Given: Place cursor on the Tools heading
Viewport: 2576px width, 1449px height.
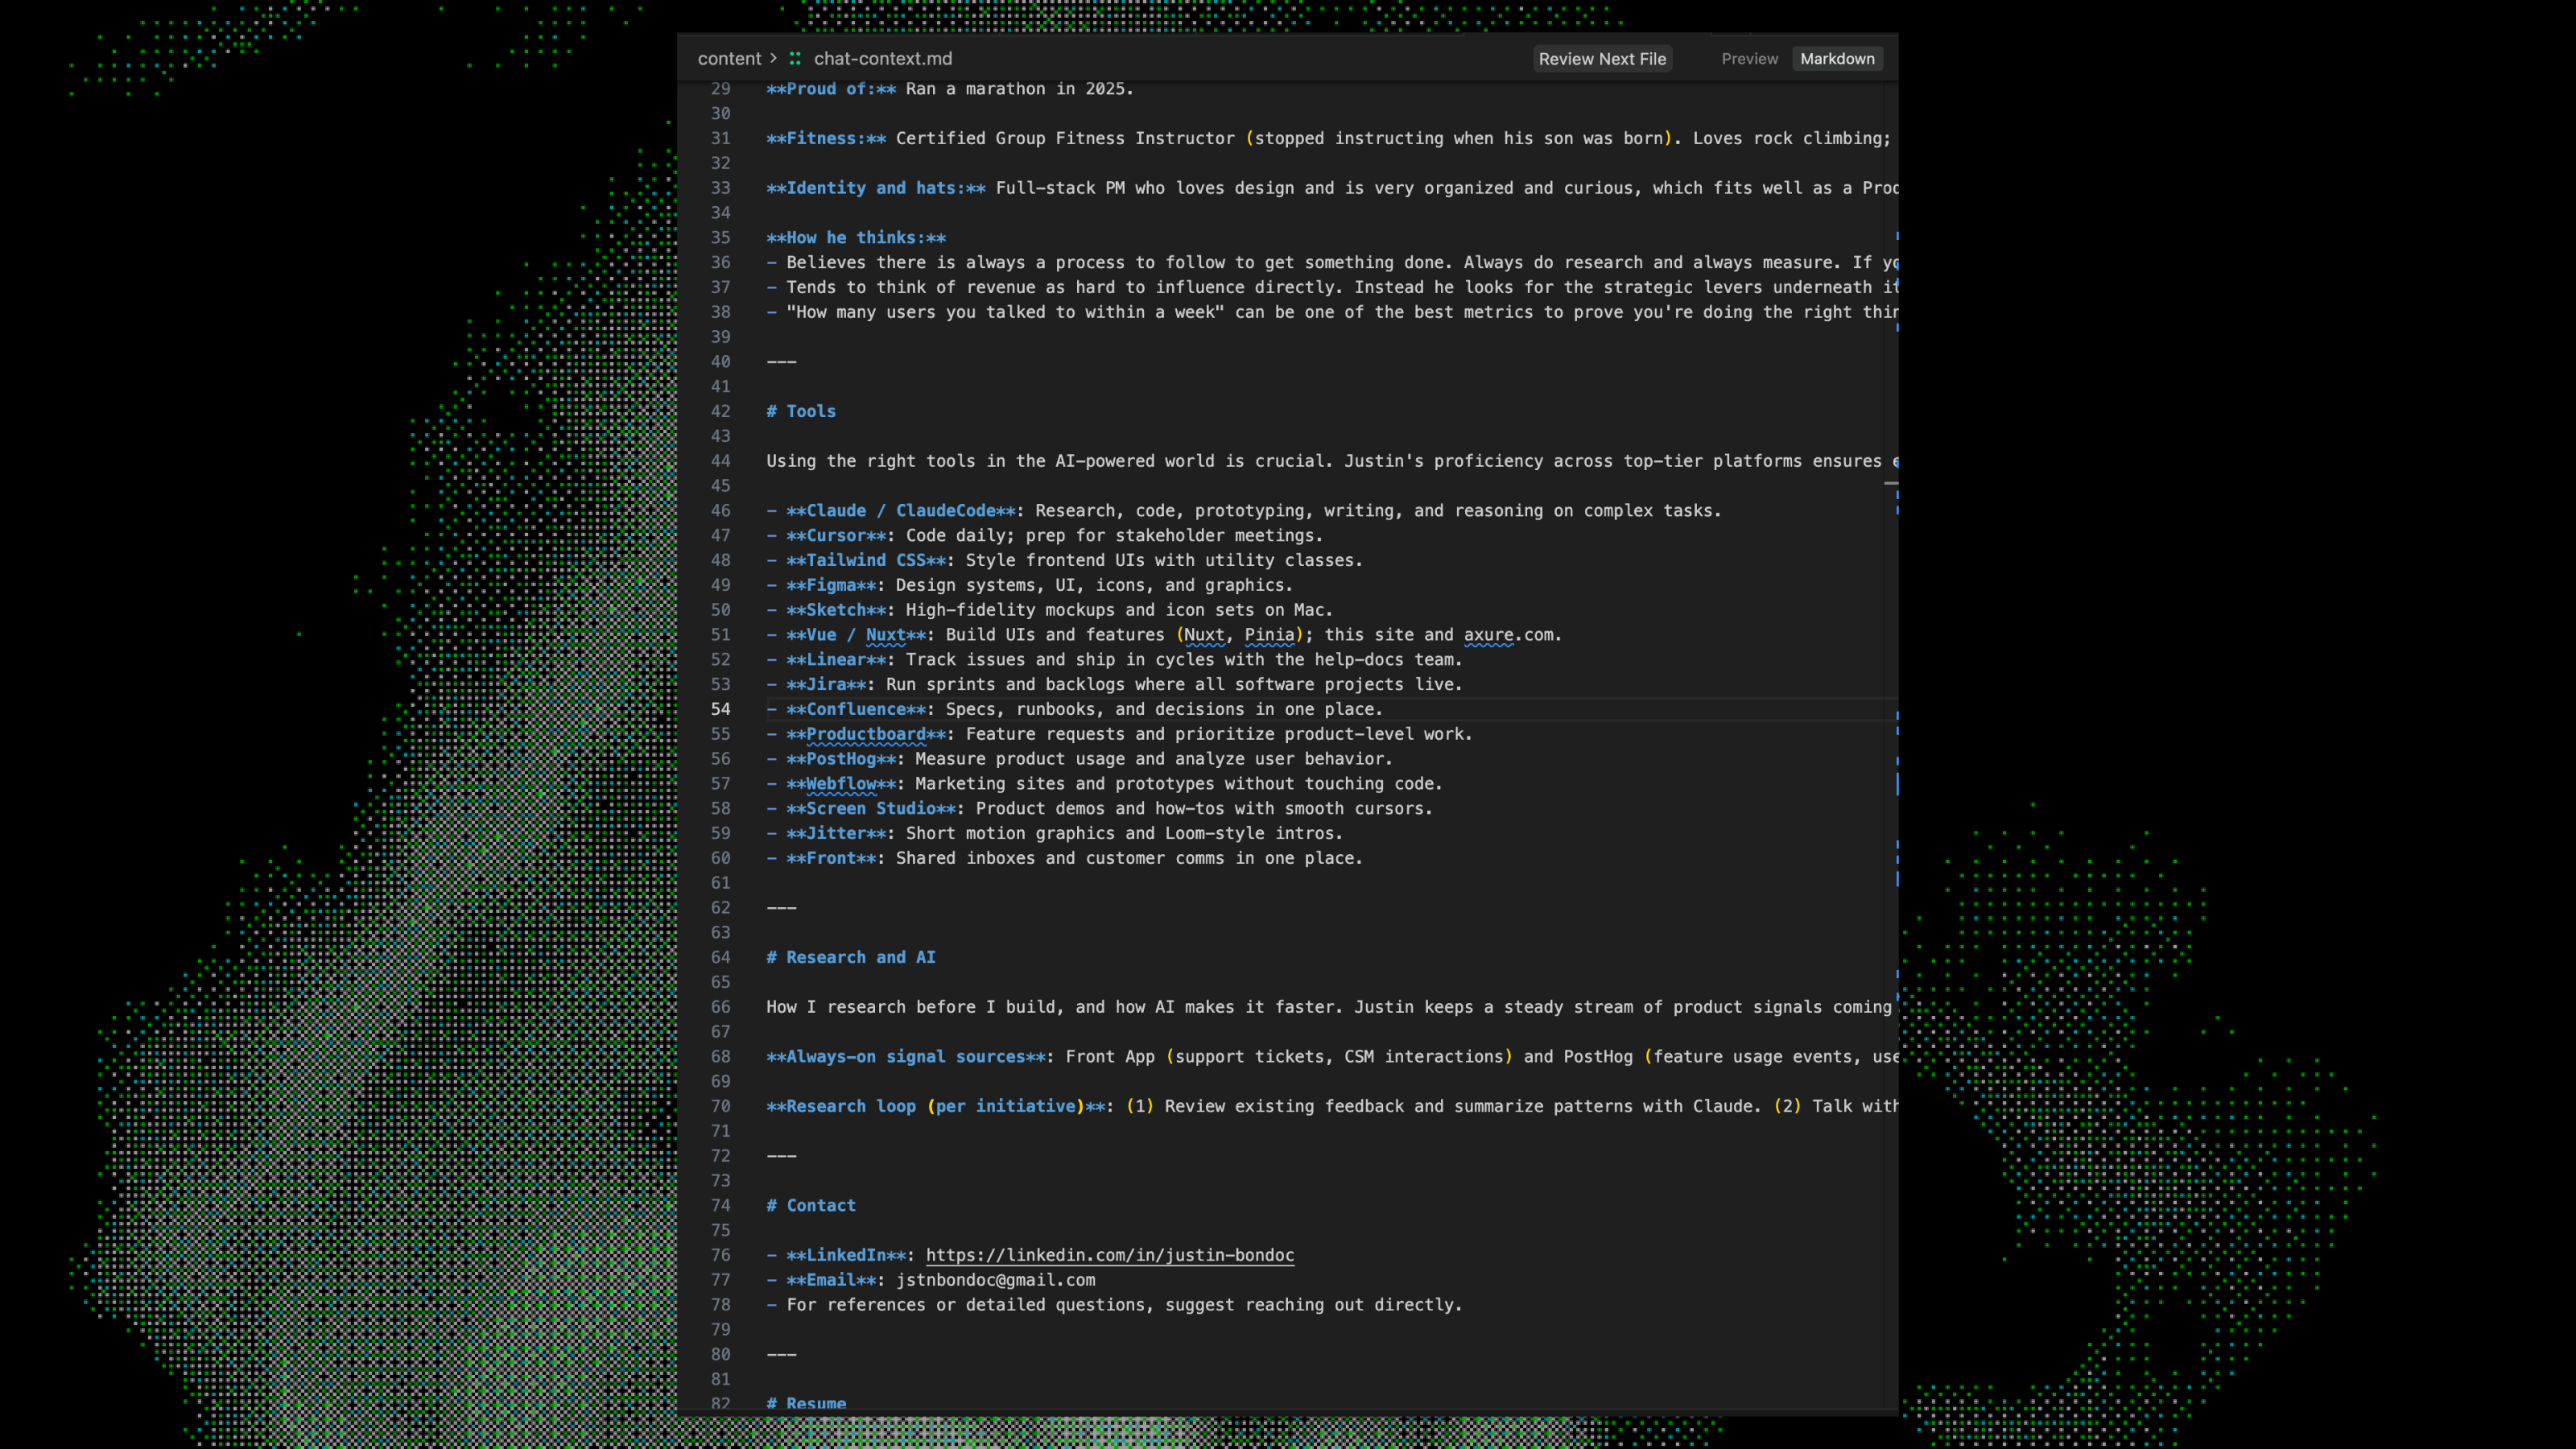Looking at the screenshot, I should point(801,411).
